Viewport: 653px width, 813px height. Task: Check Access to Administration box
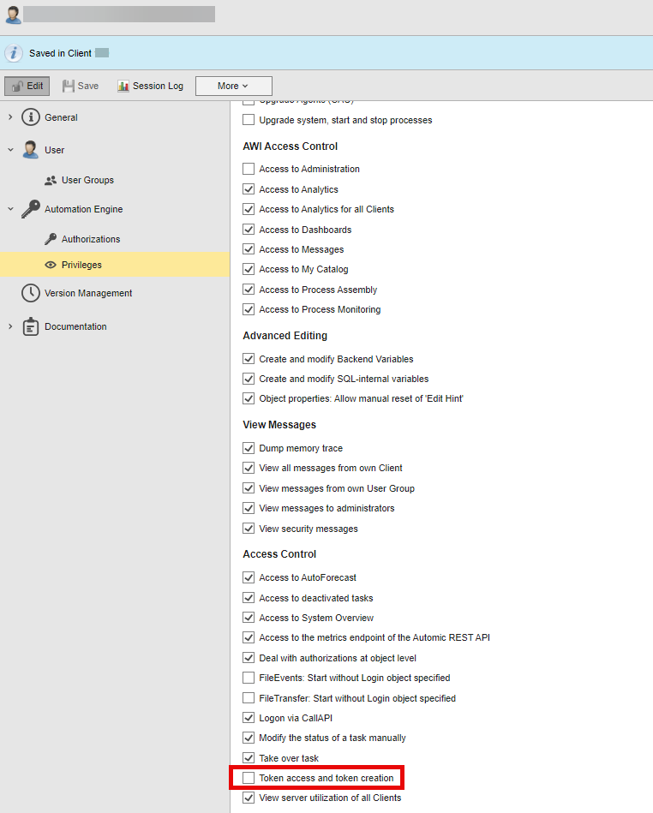pyautogui.click(x=249, y=170)
